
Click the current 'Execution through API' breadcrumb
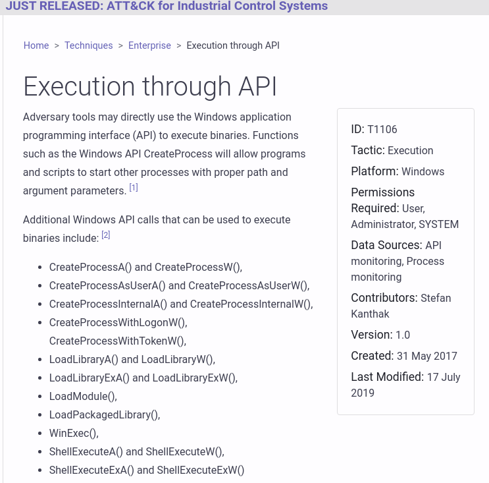click(x=233, y=45)
